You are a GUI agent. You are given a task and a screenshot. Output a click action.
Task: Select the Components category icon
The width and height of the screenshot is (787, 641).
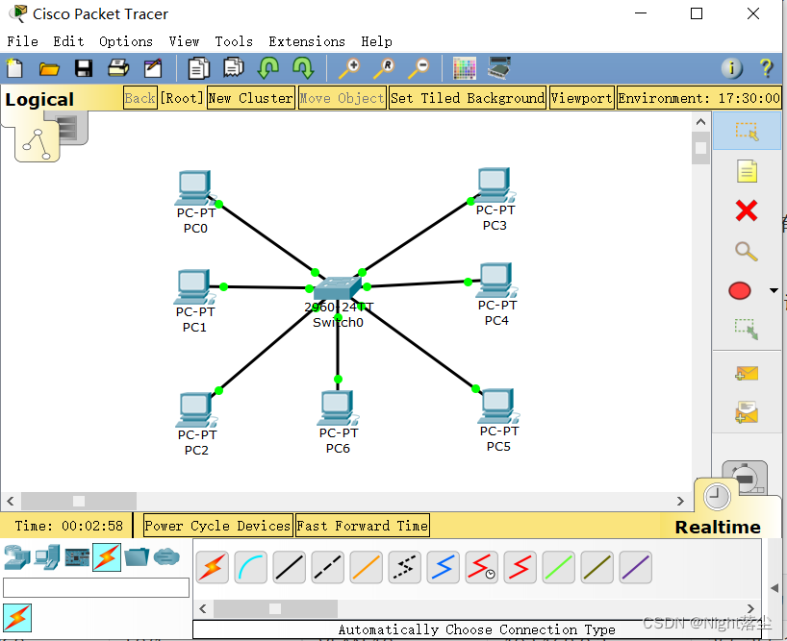click(x=77, y=557)
